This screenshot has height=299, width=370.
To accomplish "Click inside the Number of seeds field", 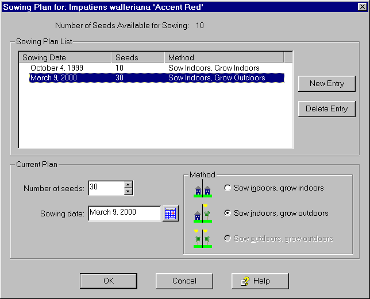I will click(106, 188).
